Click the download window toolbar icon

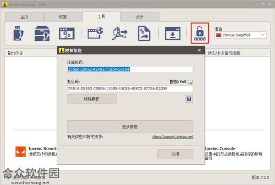tap(173, 34)
